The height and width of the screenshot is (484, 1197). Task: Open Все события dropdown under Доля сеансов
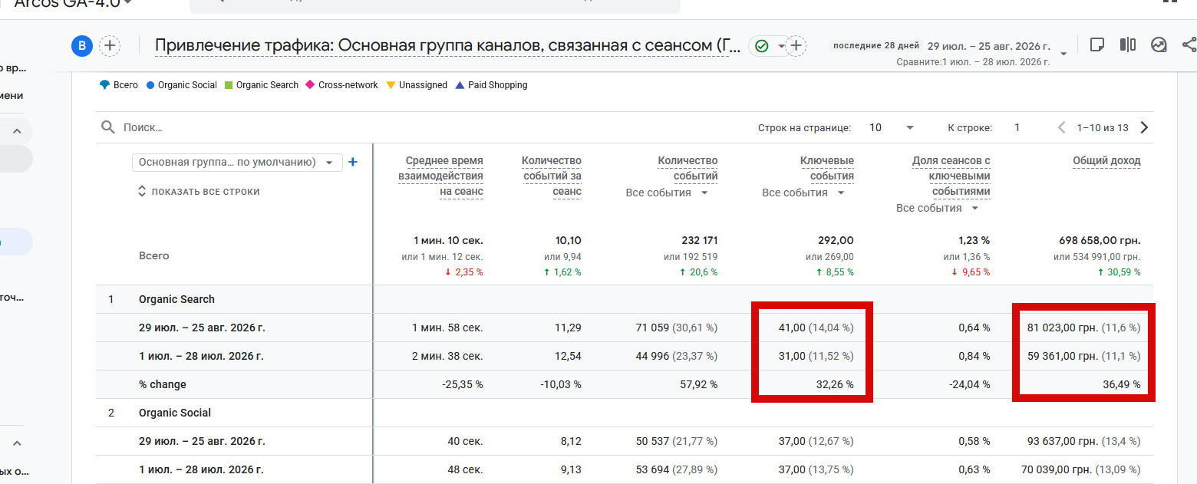(x=938, y=208)
